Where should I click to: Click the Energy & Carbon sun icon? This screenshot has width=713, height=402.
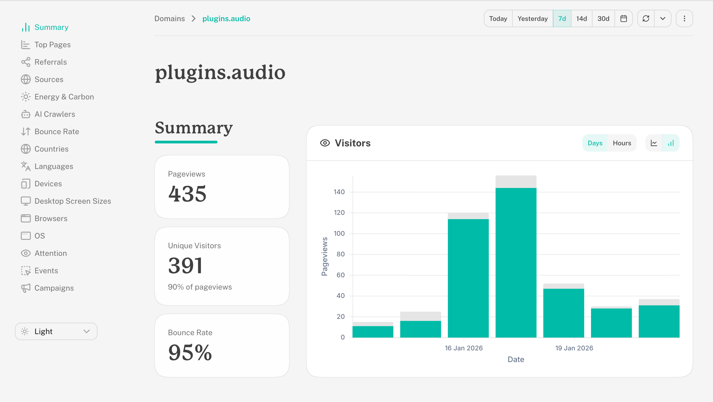[x=26, y=97]
